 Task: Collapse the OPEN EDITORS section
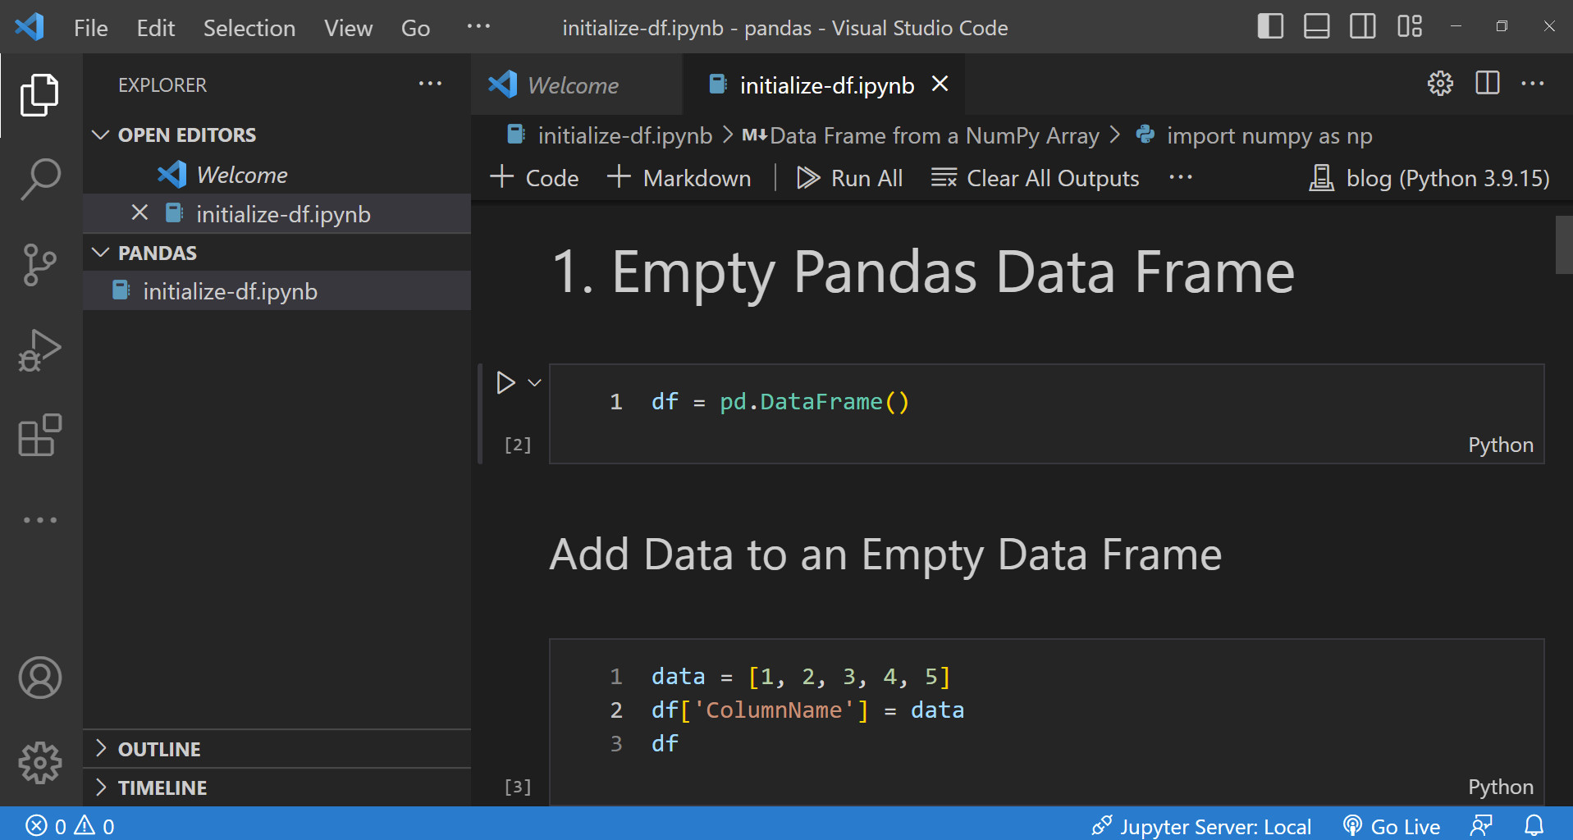(101, 135)
